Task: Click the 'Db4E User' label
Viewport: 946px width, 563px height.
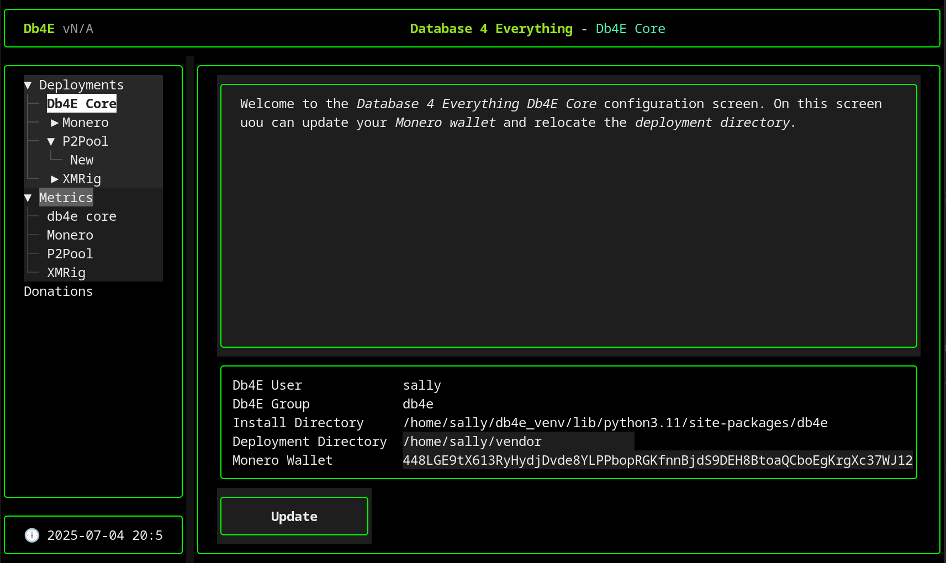Action: (x=267, y=385)
